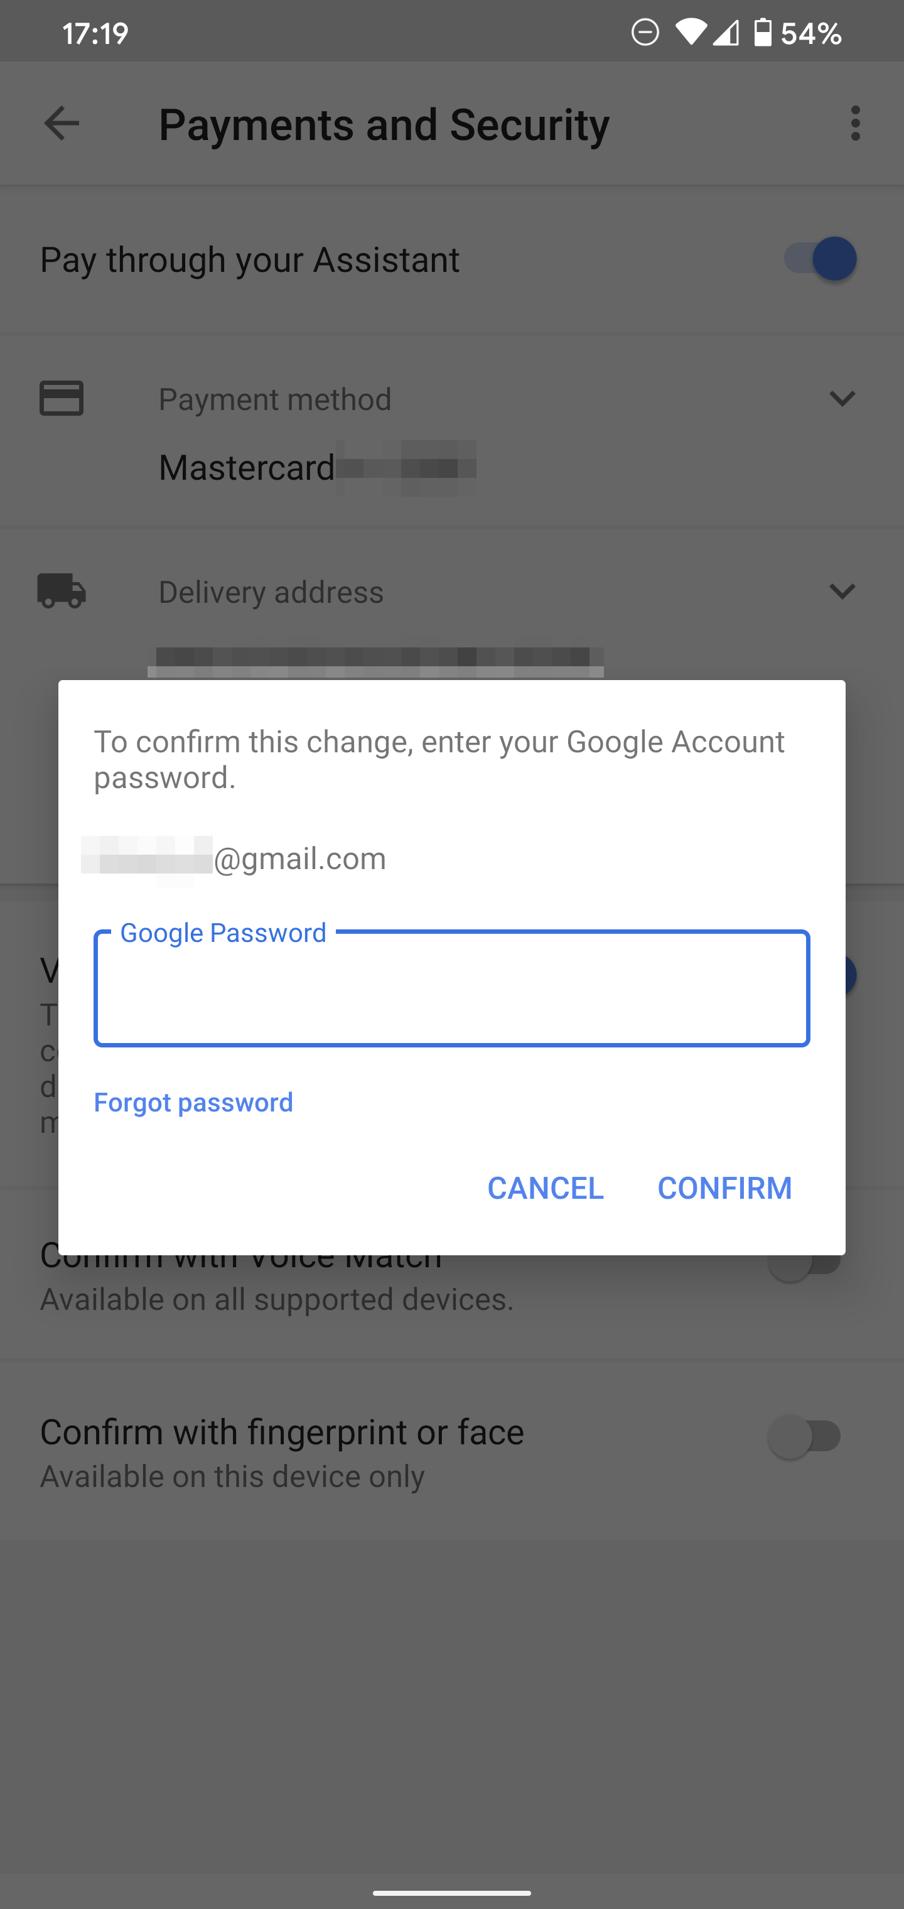Tap the do-not-disturb status icon
Image resolution: width=904 pixels, height=1909 pixels.
click(x=645, y=33)
